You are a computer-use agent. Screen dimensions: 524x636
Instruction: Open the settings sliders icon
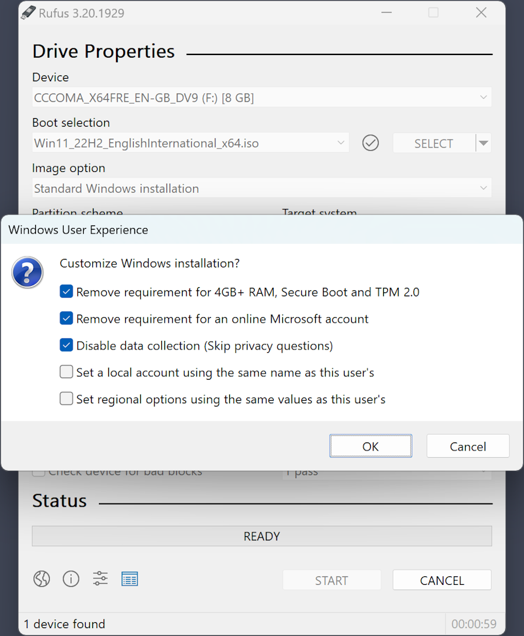coord(100,578)
